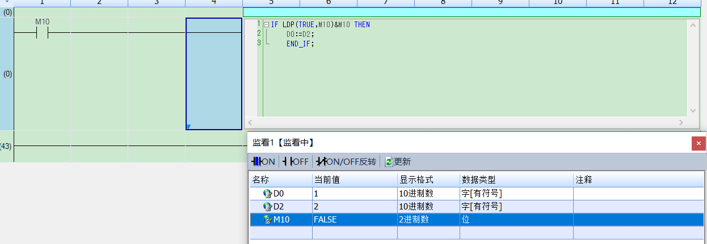This screenshot has width=707, height=244.
Task: Click the ON button in watch toolbar
Action: [263, 161]
